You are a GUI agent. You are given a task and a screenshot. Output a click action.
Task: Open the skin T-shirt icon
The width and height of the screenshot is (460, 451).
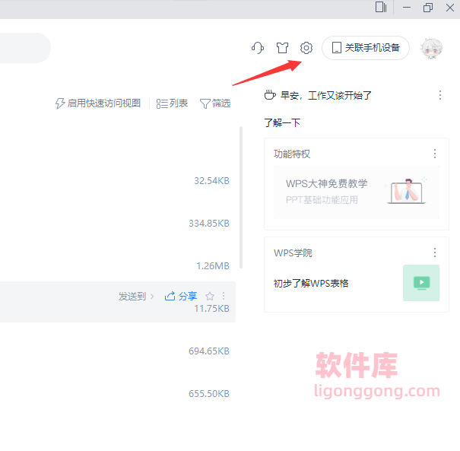click(282, 48)
